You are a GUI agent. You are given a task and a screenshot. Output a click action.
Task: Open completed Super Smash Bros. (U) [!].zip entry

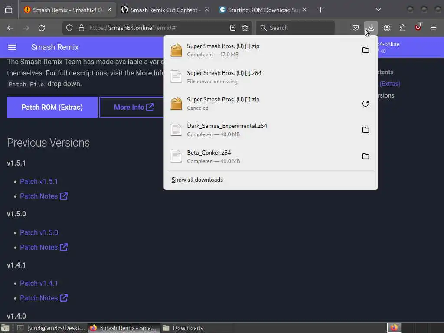(262, 50)
